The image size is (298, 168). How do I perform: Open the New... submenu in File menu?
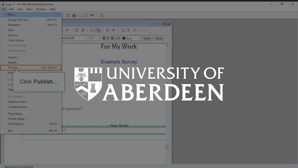tap(31, 15)
